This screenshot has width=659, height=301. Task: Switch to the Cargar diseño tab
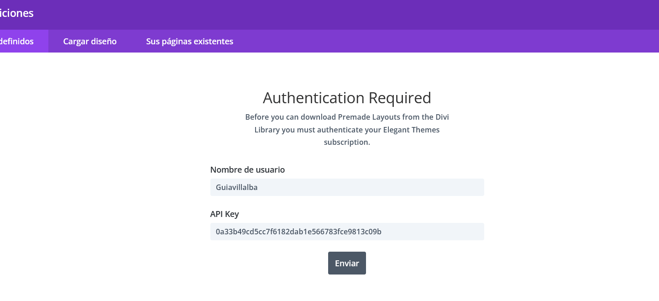click(90, 42)
